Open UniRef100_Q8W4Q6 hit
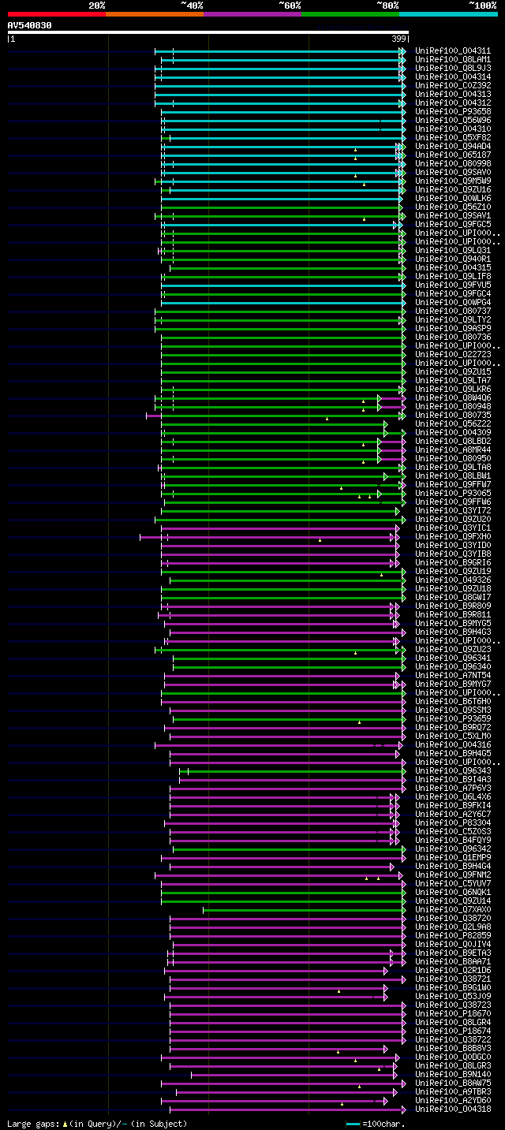Screen dimensions: 505x1130 point(453,398)
